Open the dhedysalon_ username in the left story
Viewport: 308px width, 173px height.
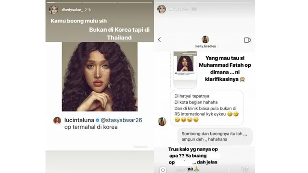click(x=72, y=10)
